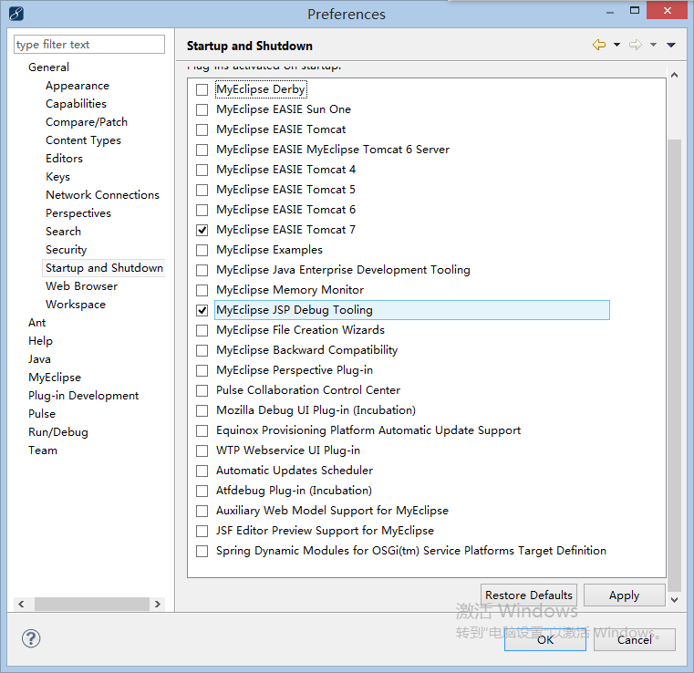The height and width of the screenshot is (673, 694).
Task: Check MyEclipse EASIE Sun One
Action: click(202, 109)
